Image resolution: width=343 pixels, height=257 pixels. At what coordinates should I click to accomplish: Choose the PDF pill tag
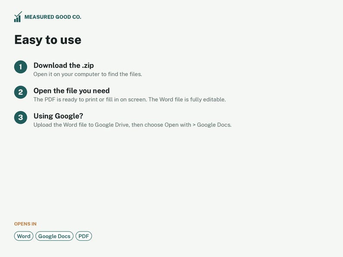point(83,236)
